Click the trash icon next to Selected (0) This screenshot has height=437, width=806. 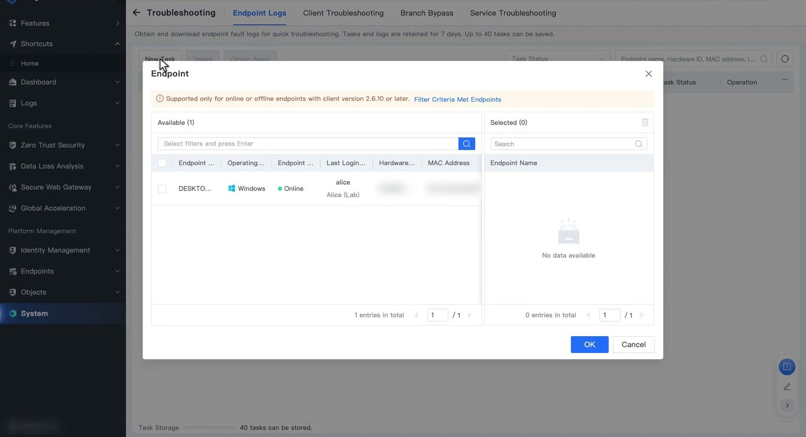pyautogui.click(x=645, y=122)
